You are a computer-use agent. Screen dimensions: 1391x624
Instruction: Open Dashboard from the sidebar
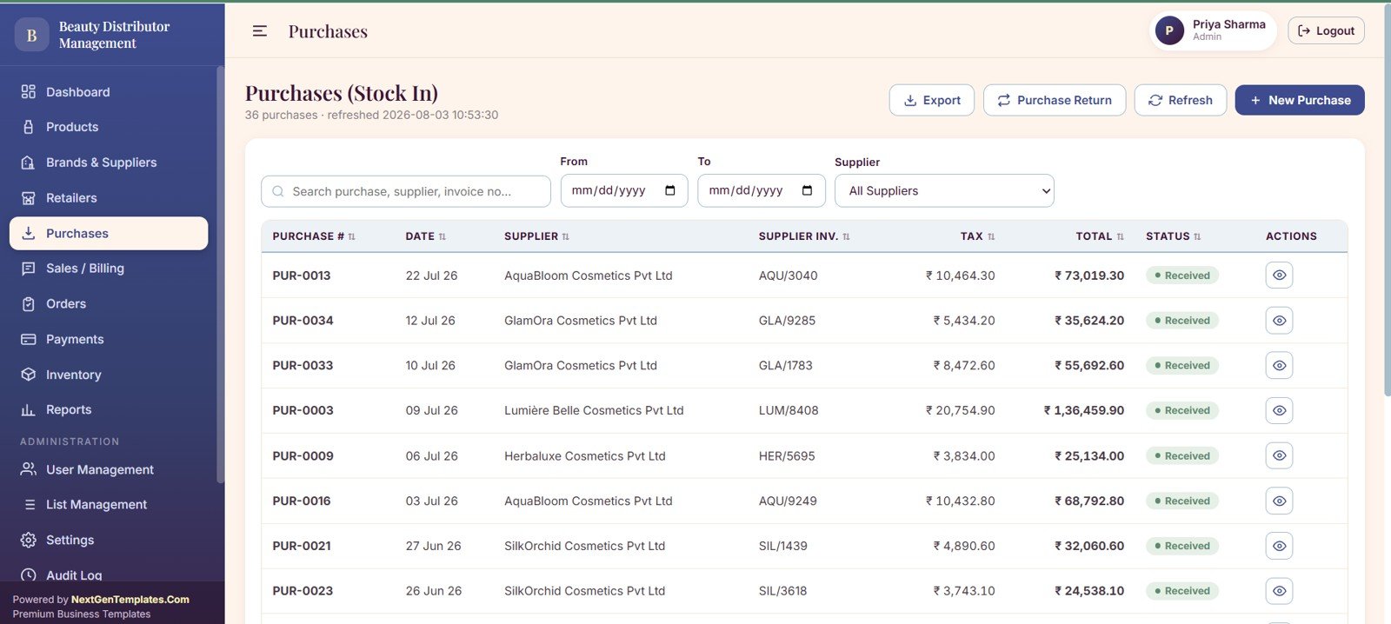[109, 92]
